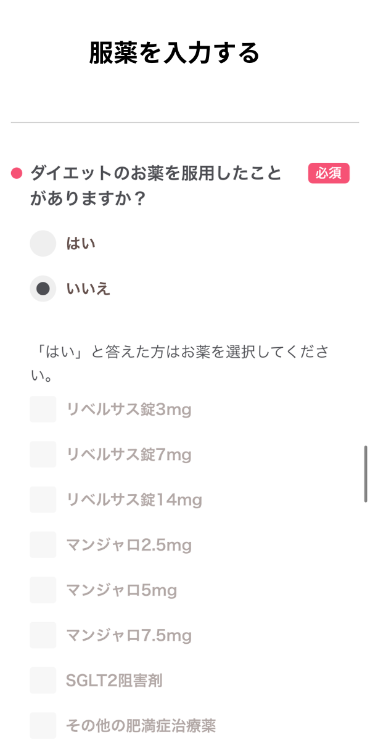The width and height of the screenshot is (370, 740).
Task: Select the いいえ radio button
Action: (x=43, y=289)
